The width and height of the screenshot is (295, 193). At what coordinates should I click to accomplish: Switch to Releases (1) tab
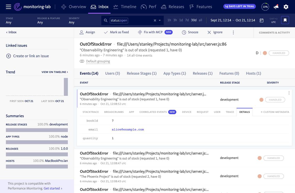pos(203,73)
